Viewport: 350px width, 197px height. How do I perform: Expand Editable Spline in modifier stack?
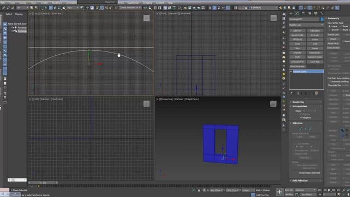[x=291, y=72]
